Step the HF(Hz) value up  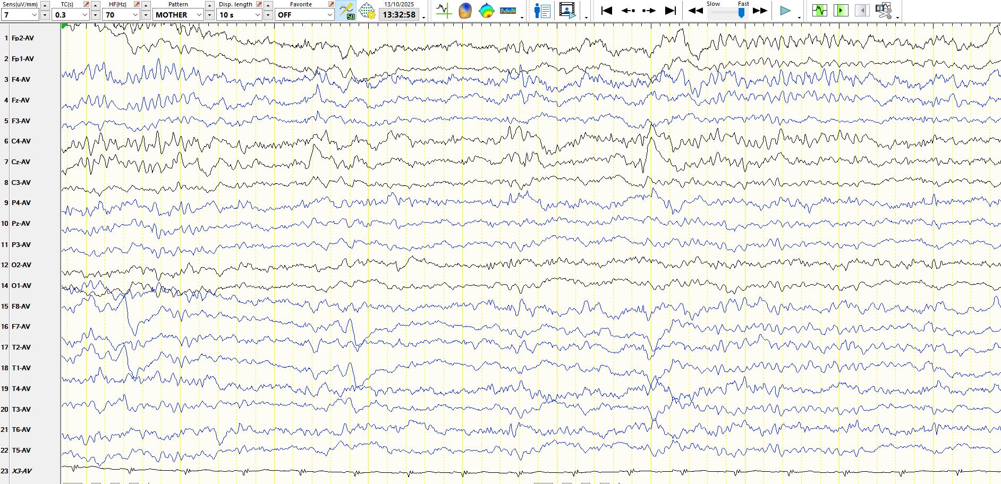pyautogui.click(x=146, y=5)
